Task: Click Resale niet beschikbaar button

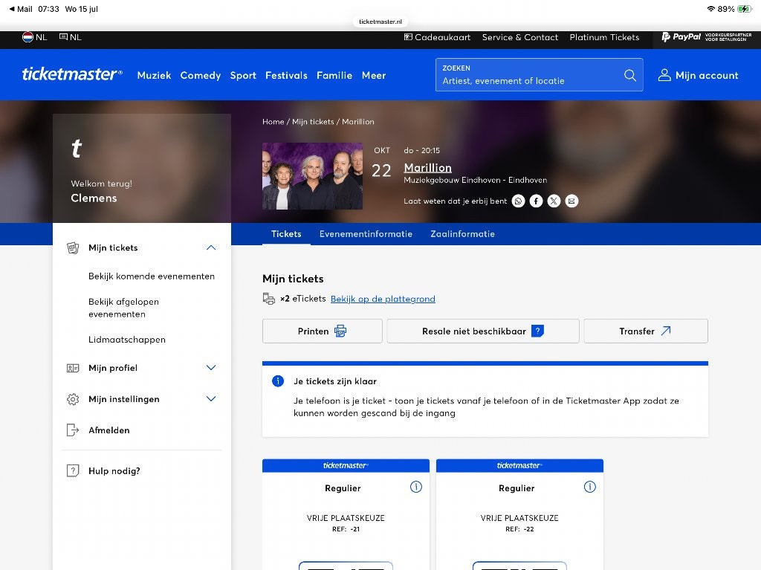Action: click(x=483, y=331)
